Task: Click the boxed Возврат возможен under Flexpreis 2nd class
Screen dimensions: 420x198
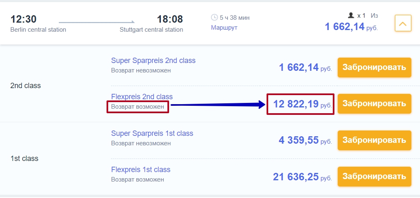Action: click(137, 107)
